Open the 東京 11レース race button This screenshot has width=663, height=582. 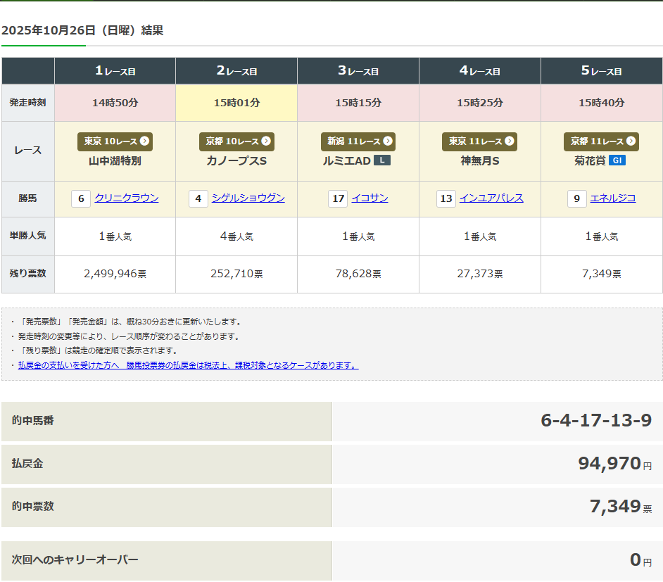coord(479,141)
